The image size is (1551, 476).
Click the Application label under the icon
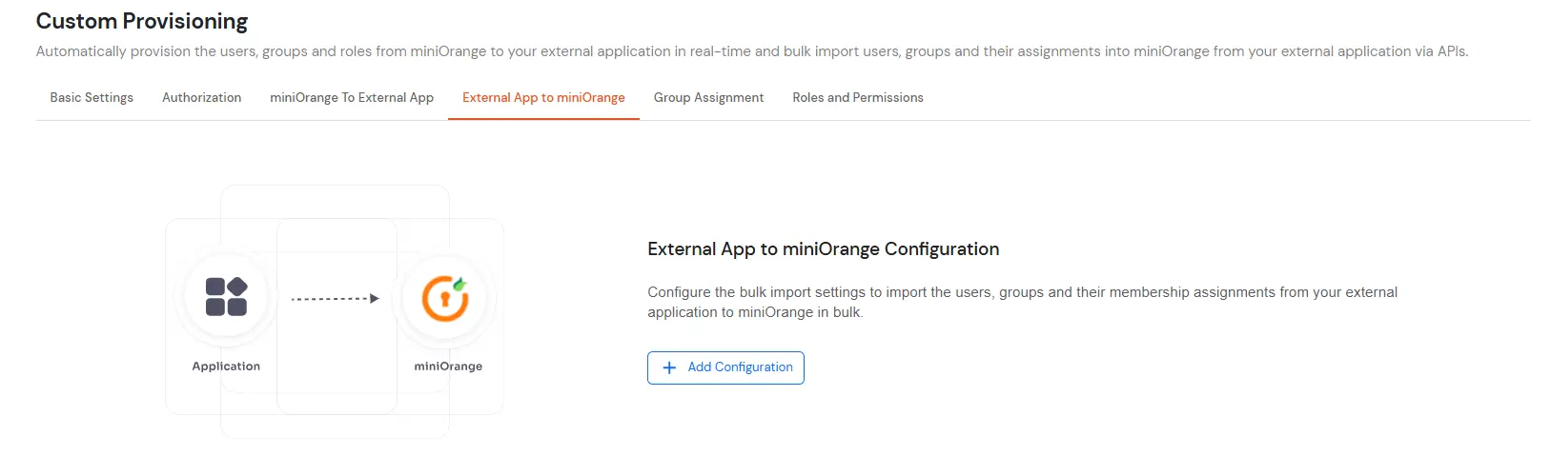click(x=226, y=367)
